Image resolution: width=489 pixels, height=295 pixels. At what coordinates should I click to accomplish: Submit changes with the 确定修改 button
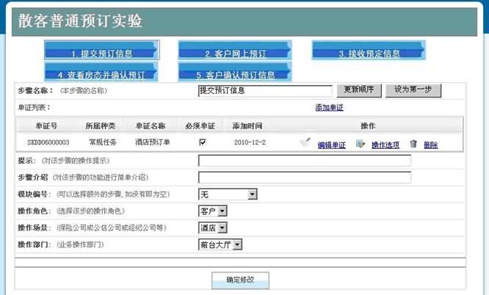coord(240,280)
